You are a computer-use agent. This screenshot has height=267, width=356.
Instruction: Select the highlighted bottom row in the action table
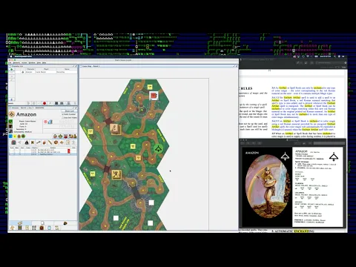(x=43, y=154)
